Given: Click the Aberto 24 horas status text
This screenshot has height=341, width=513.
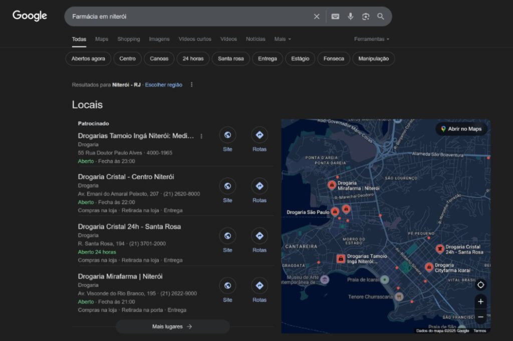Looking at the screenshot, I should 97,252.
